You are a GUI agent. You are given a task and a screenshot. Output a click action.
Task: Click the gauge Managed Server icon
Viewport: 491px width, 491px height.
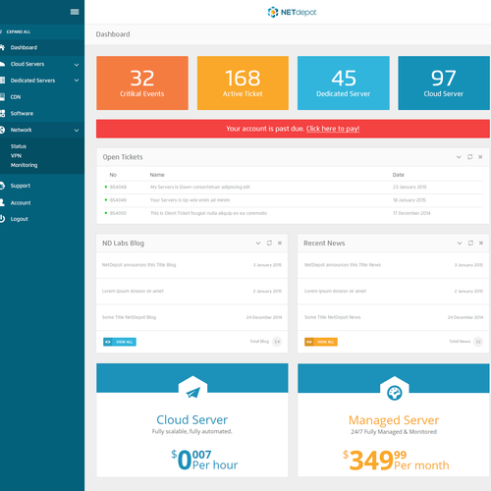click(394, 393)
